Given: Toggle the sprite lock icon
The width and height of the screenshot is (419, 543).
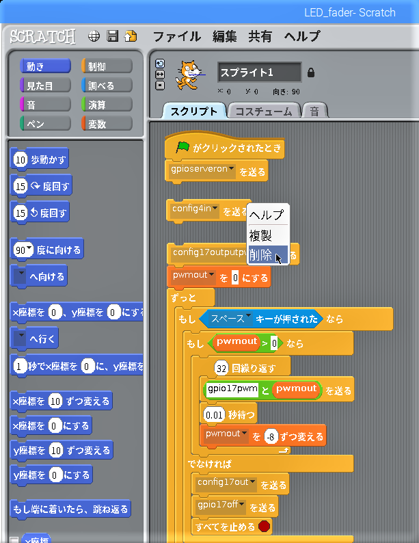Looking at the screenshot, I should (x=311, y=72).
